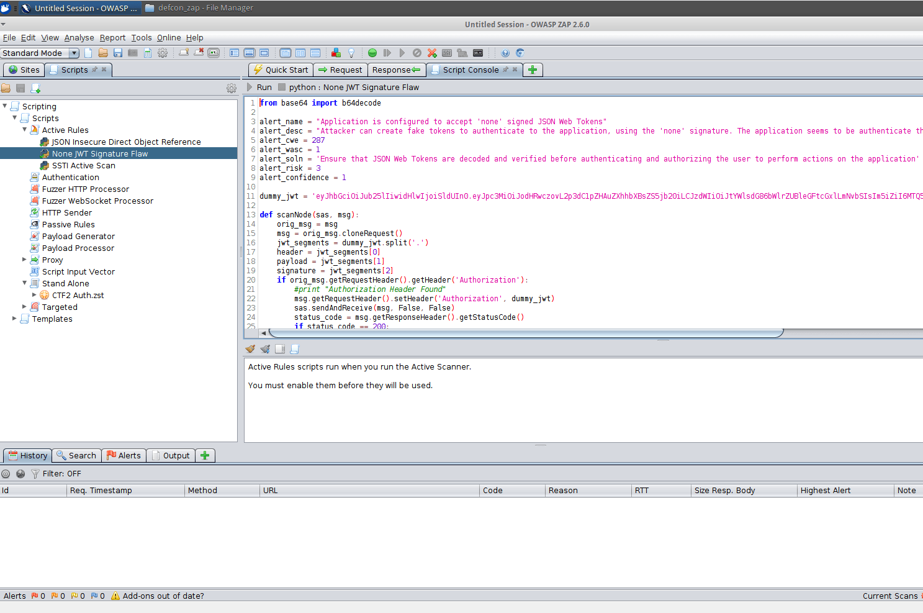Viewport: 923px width, 613px height.
Task: Click the broom with blue arrow icon
Action: (x=265, y=349)
